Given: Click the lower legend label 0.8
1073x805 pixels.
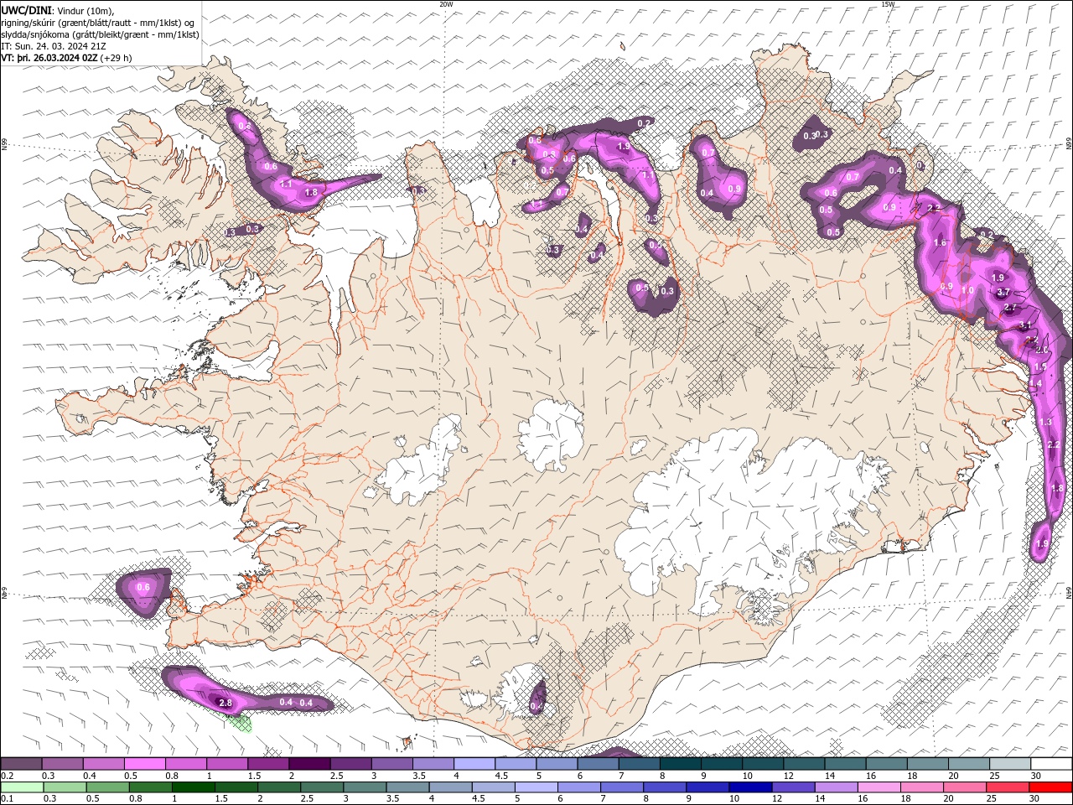Looking at the screenshot, I should click(135, 799).
